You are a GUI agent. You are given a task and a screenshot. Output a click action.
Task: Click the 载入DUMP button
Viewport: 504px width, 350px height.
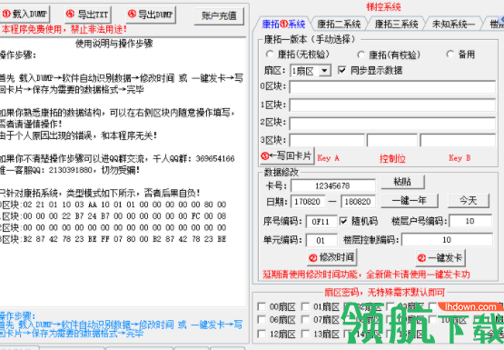click(x=25, y=15)
